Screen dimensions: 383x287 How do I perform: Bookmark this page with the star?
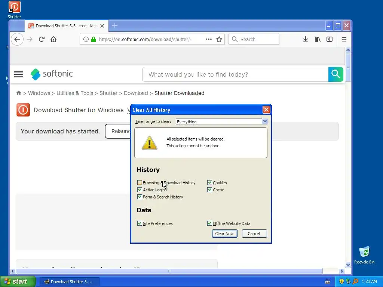(219, 39)
